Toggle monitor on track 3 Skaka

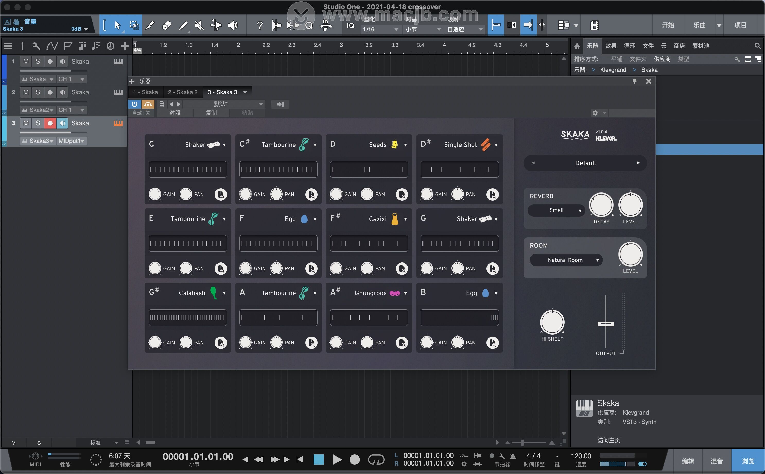62,123
